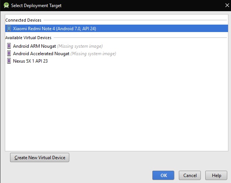Click the Android Studio logo in title bar
This screenshot has width=231, height=183.
click(x=6, y=5)
